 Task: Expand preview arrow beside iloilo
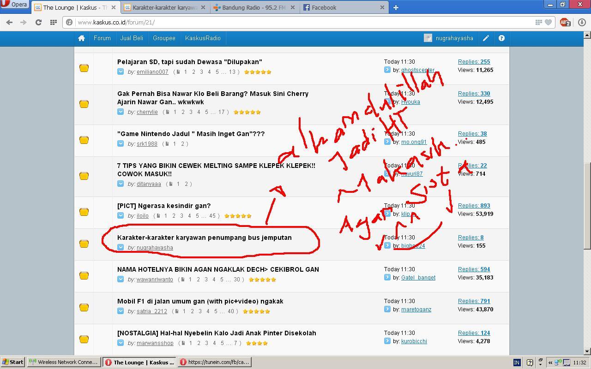coord(121,215)
